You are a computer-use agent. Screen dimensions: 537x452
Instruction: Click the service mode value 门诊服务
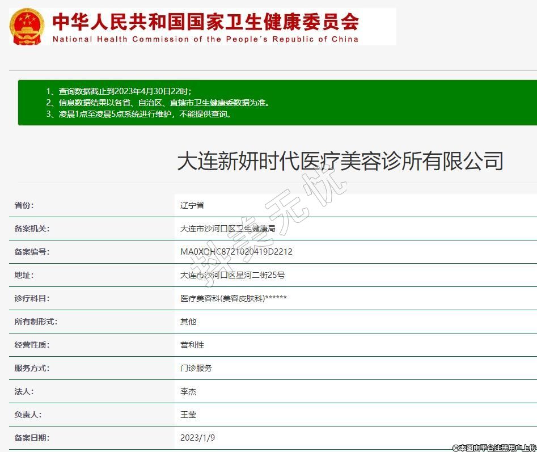196,368
